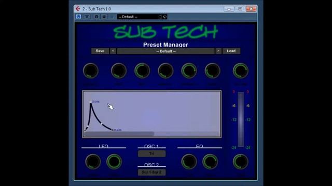Enable Write automation with the W button
The image size is (332, 186).
pos(104,17)
